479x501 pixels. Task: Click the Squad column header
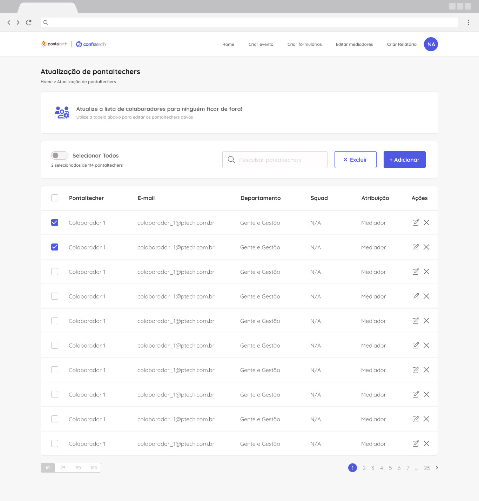pyautogui.click(x=319, y=198)
